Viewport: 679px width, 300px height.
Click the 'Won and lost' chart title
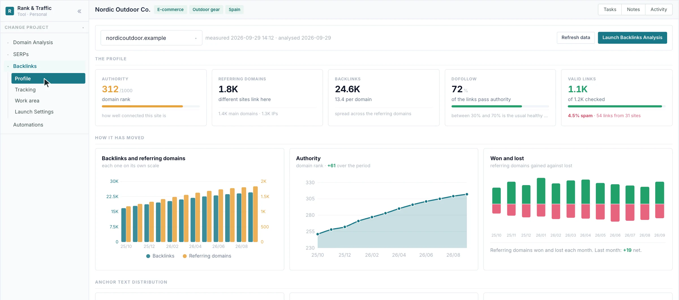[507, 158]
